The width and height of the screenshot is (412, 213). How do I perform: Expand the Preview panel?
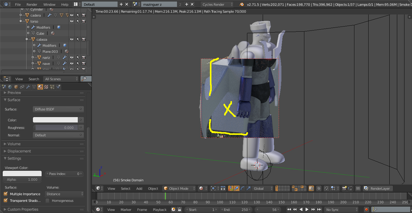coord(14,93)
